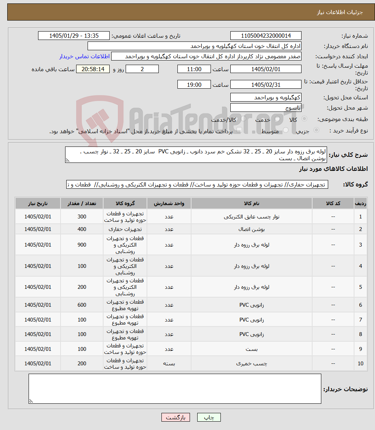Click لوله برق رزوه دار in row 5
Viewport: 375px width, 430px height.
pos(252,287)
